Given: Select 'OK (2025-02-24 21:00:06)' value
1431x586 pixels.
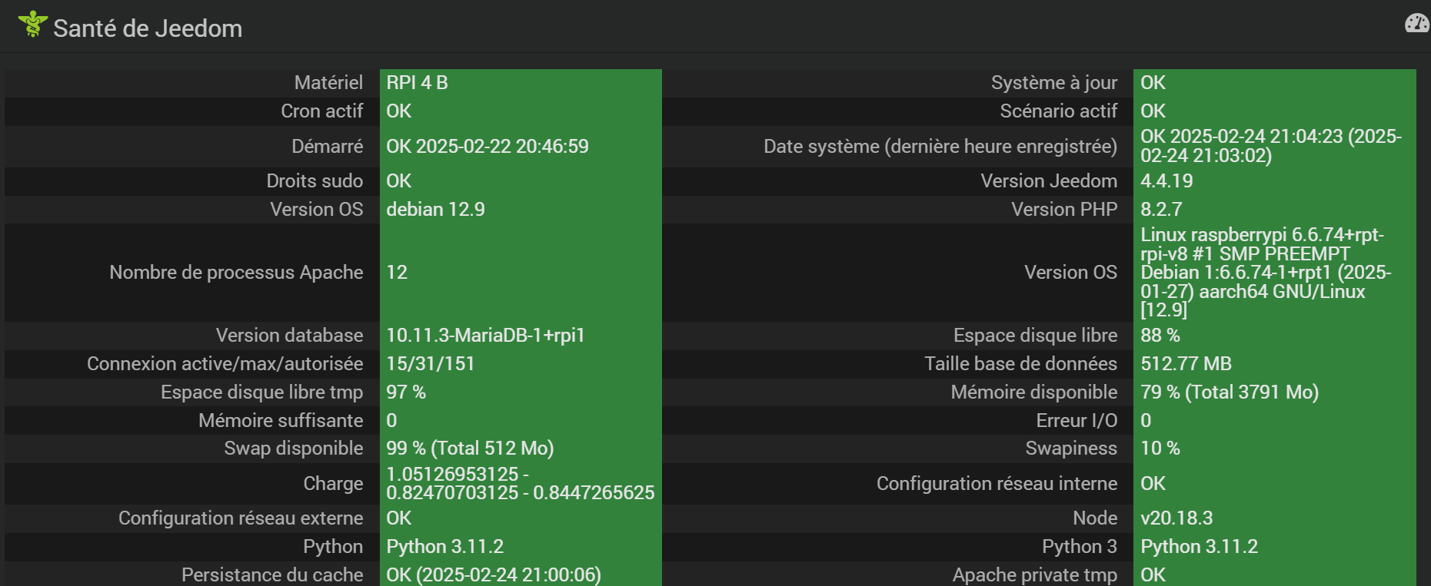Looking at the screenshot, I should pyautogui.click(x=494, y=574).
